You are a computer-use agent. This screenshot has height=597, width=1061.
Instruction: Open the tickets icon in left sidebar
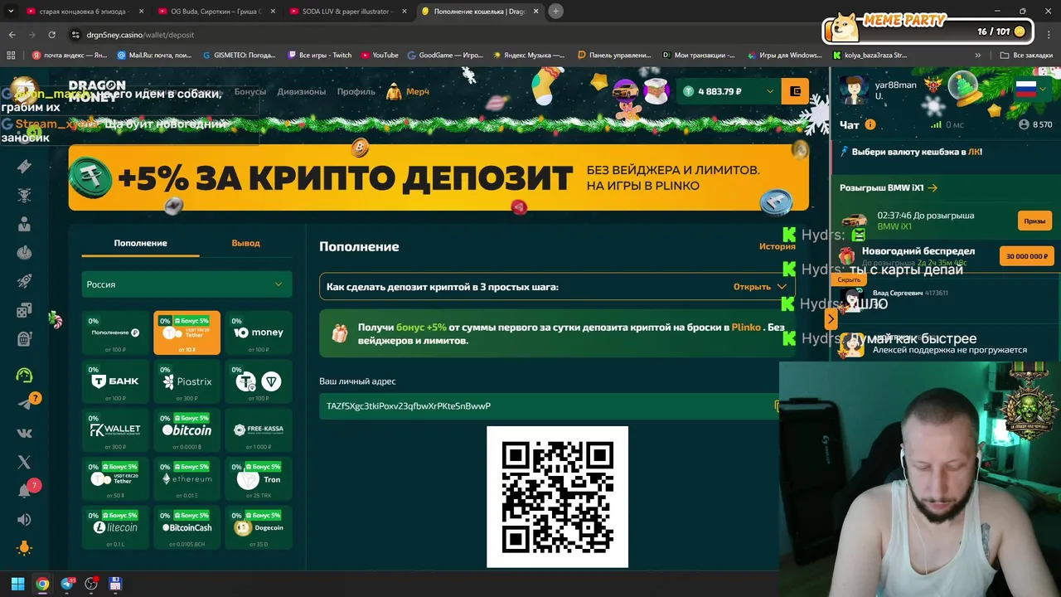click(x=24, y=166)
